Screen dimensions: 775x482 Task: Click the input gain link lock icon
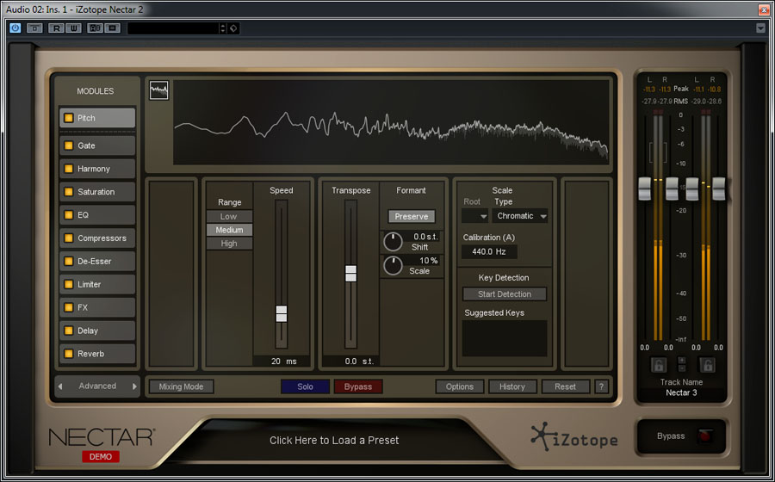(x=659, y=365)
